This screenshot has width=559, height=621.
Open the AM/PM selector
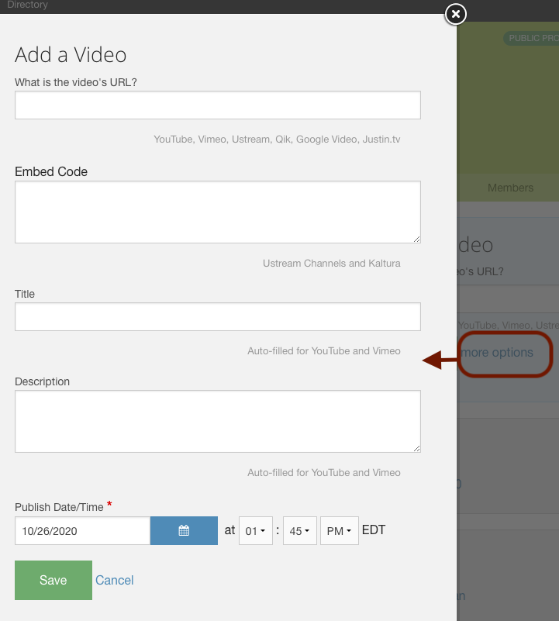[340, 531]
